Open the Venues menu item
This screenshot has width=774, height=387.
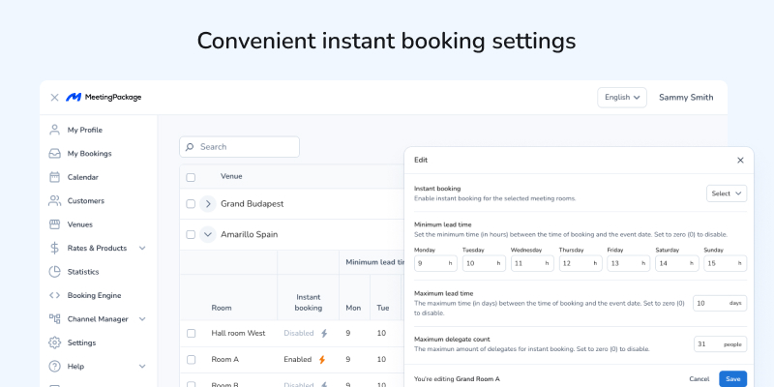(79, 224)
